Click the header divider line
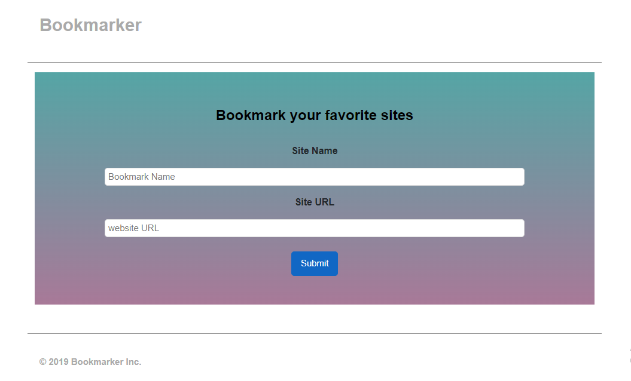This screenshot has width=631, height=381. 314,62
